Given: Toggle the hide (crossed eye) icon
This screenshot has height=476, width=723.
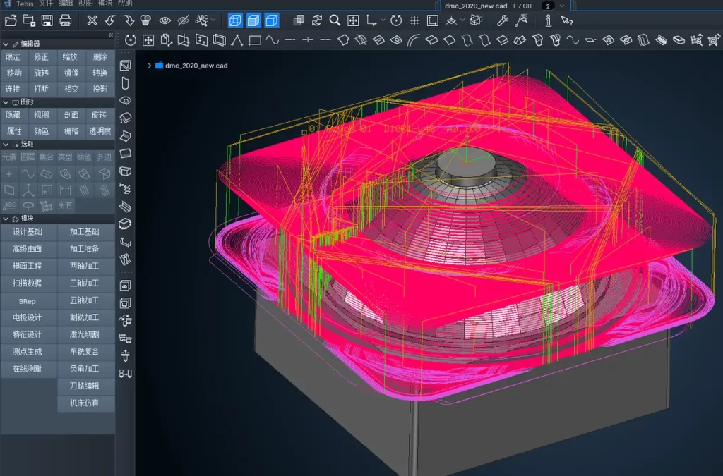Looking at the screenshot, I should [183, 20].
